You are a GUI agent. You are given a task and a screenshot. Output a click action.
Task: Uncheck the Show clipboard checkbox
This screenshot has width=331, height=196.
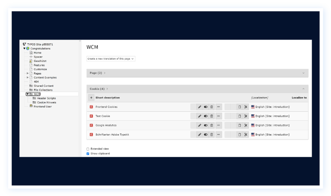[88, 154]
